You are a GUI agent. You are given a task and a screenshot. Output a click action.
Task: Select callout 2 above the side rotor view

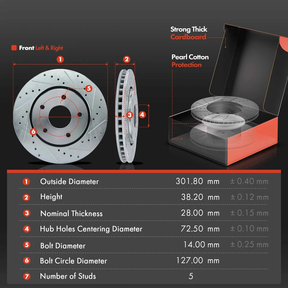point(126,60)
